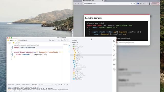Image resolution: width=164 pixels, height=92 pixels.
Task: Add a new terminal with plus icon
Action: [x=56, y=85]
